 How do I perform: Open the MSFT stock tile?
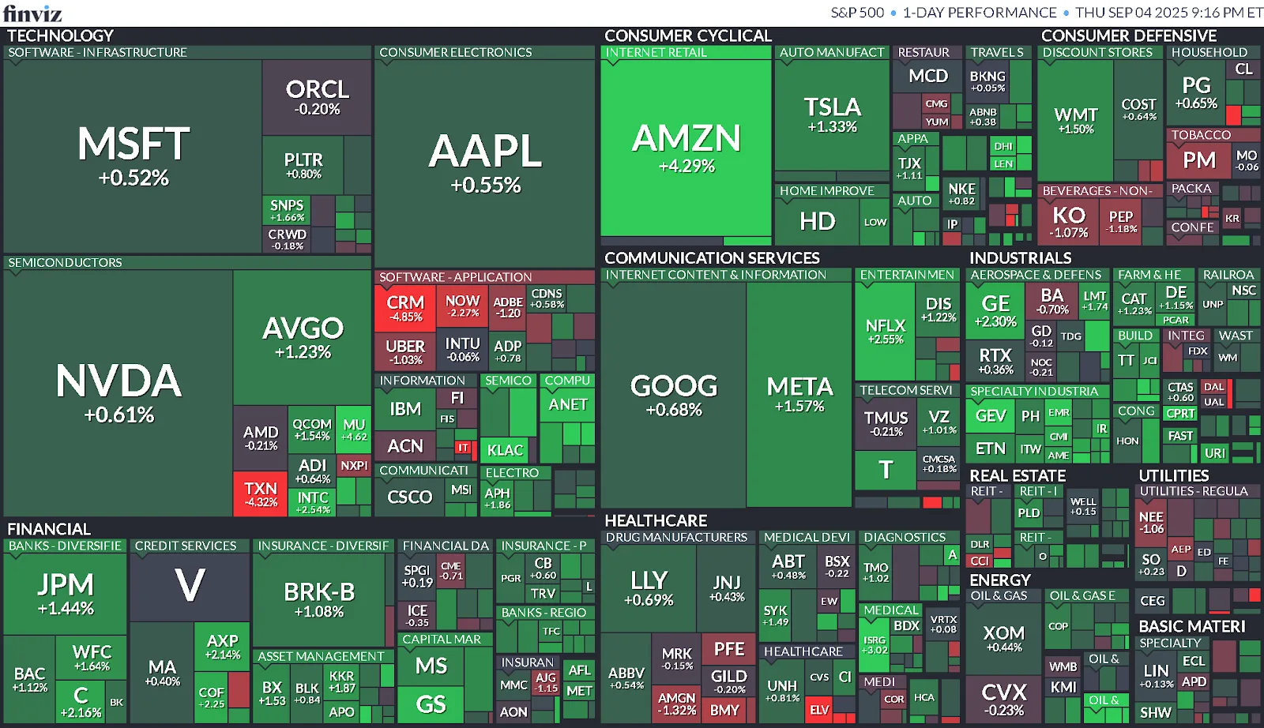click(x=133, y=156)
